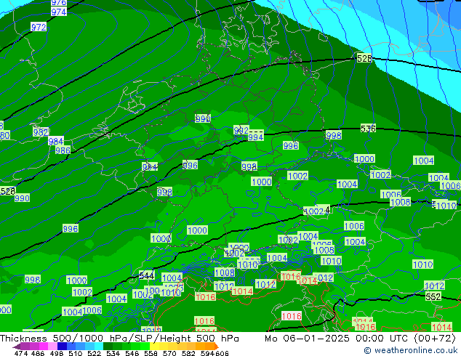This screenshot has height=356, width=461.
Task: Click the 972 isobar label
Action: point(39,28)
